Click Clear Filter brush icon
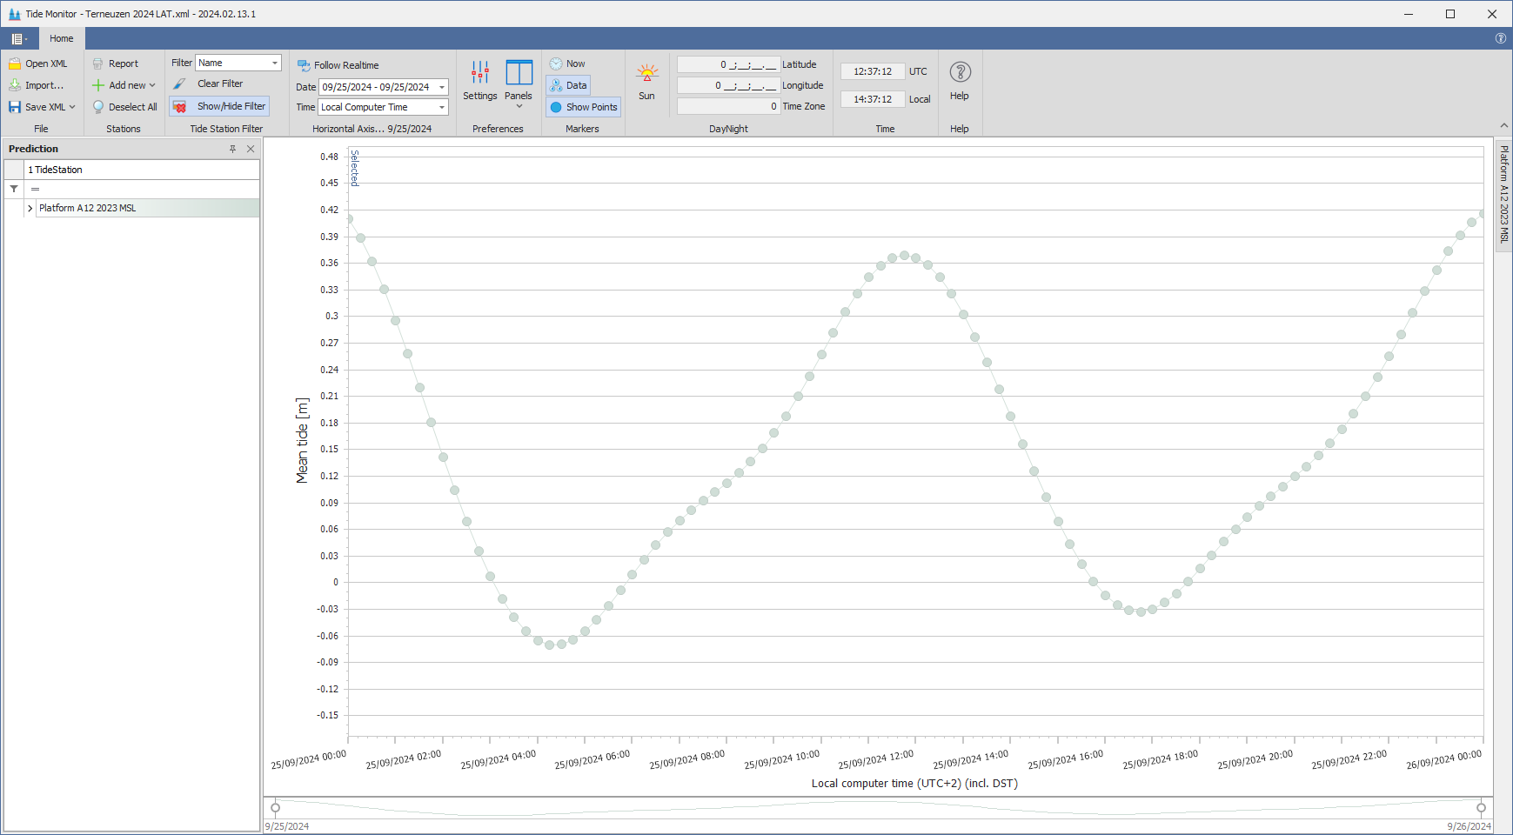 pos(179,83)
